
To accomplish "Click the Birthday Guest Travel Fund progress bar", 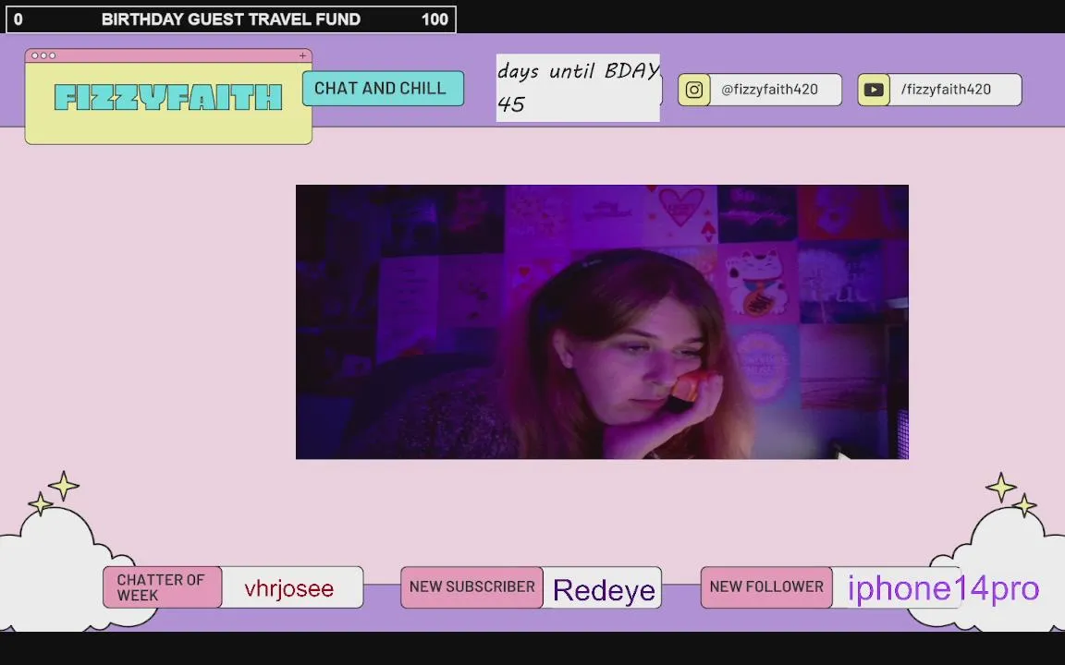I will point(231,19).
